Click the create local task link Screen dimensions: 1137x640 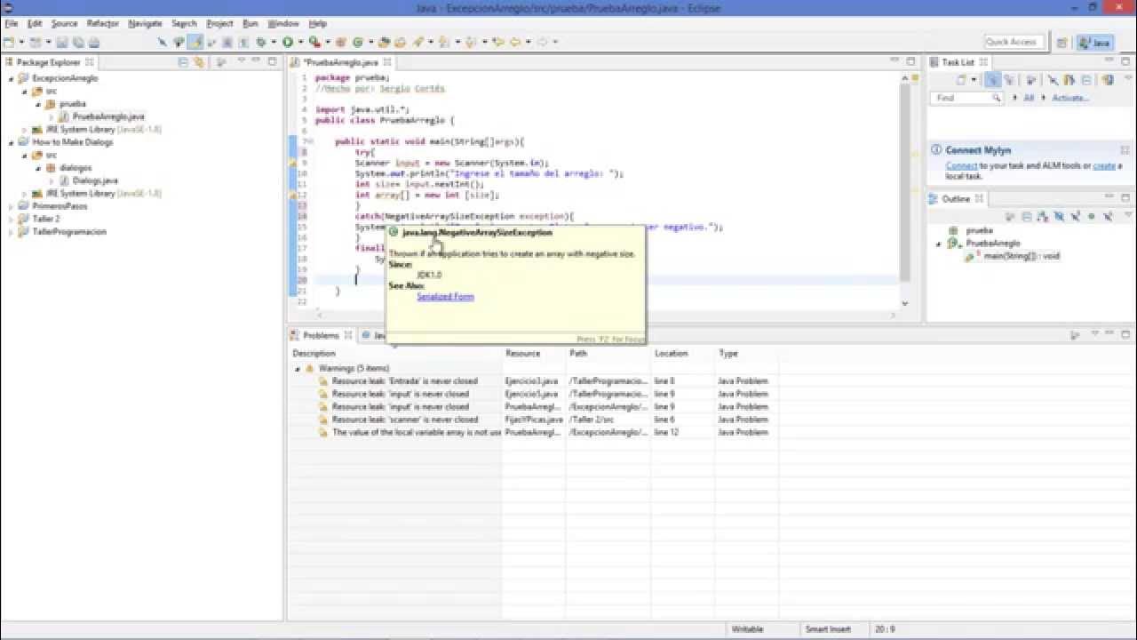1104,165
